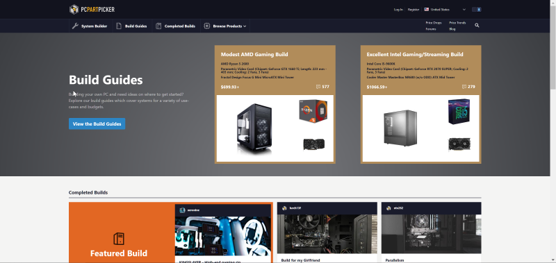Viewport: 556px width, 263px height.
Task: Click the $699.93+ price text
Action: [x=230, y=87]
